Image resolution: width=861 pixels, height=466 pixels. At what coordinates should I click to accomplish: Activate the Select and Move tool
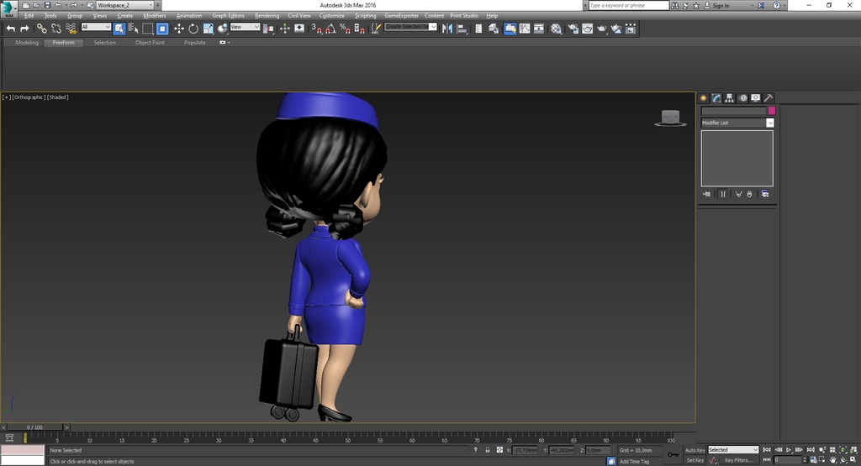click(179, 29)
